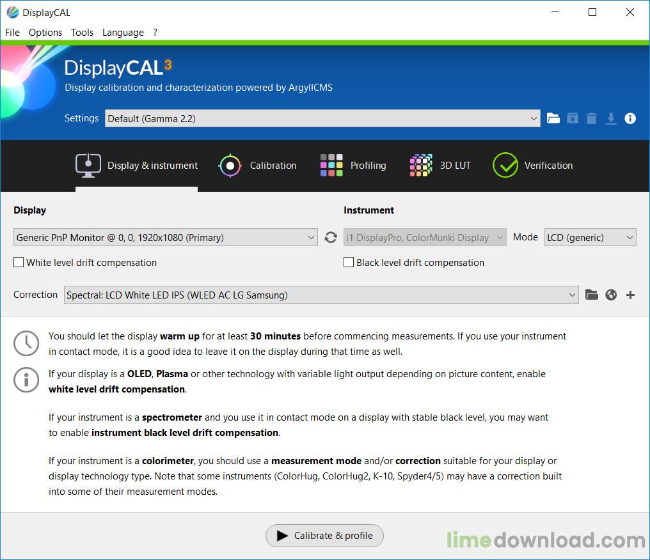Browse for a correction file folder icon
The image size is (650, 560).
(592, 295)
